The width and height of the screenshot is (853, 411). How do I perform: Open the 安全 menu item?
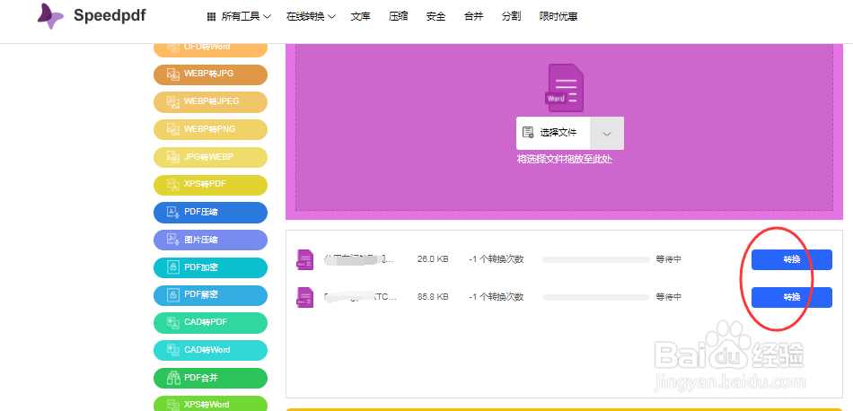coord(435,17)
